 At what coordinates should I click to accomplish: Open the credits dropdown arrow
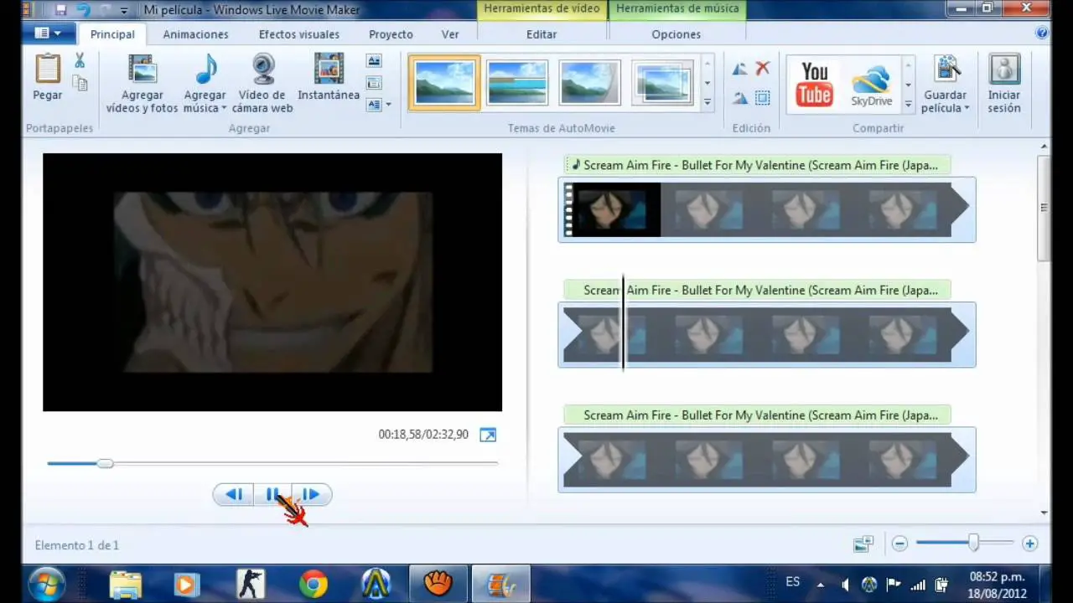(x=388, y=105)
